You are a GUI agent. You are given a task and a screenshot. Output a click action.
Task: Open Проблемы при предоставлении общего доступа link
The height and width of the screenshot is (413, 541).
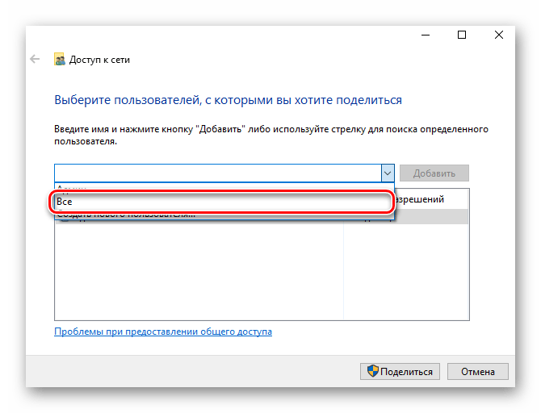[163, 332]
